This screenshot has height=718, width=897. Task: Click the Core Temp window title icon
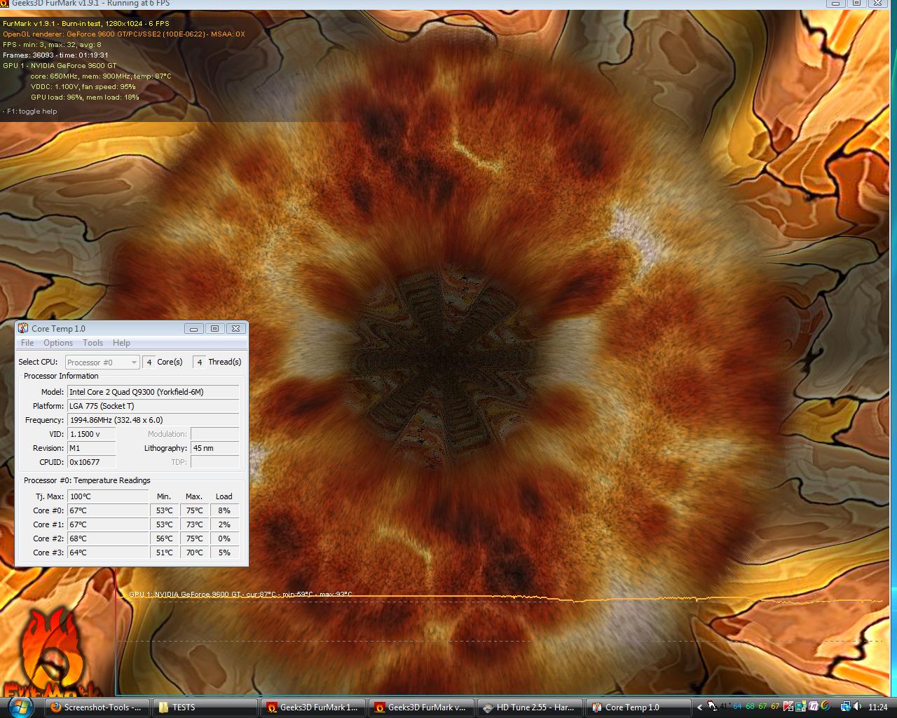click(x=23, y=328)
